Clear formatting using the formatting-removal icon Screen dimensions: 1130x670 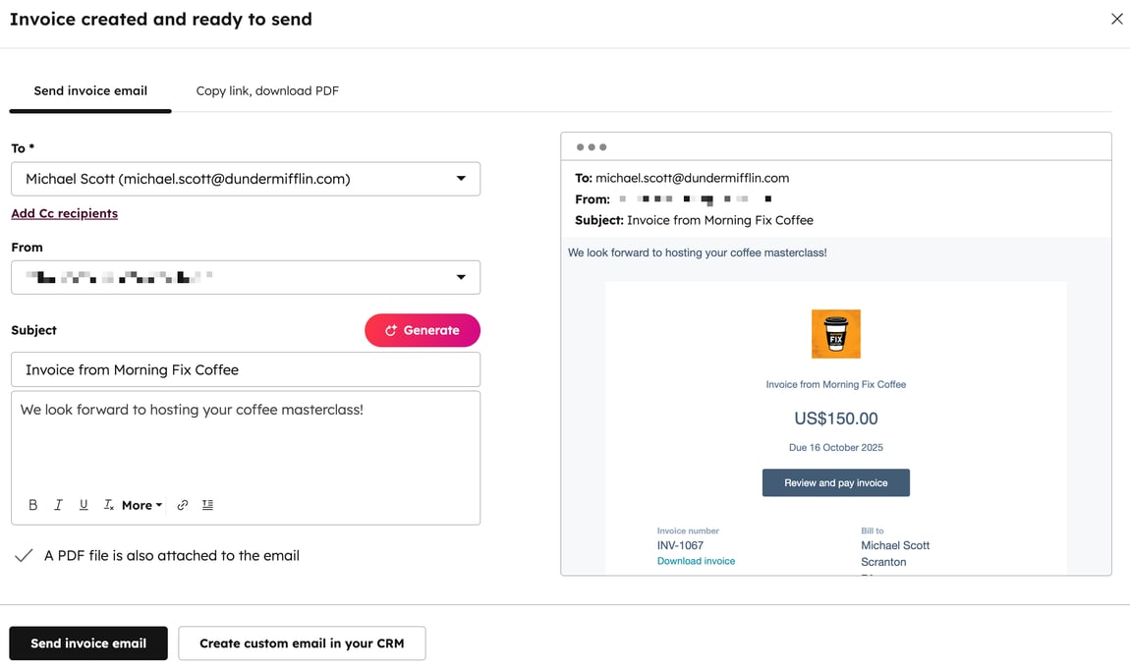click(109, 504)
